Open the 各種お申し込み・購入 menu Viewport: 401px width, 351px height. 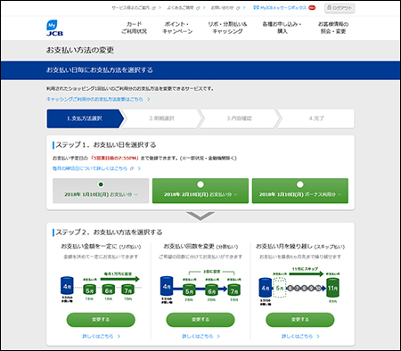[282, 28]
